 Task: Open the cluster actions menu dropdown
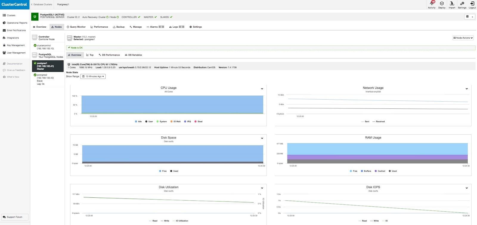point(470,17)
